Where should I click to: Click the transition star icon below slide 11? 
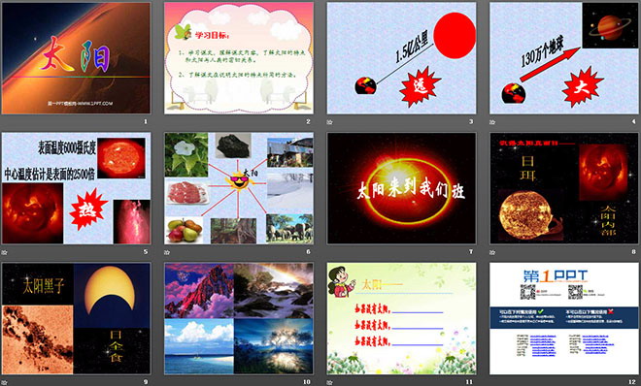[329, 382]
